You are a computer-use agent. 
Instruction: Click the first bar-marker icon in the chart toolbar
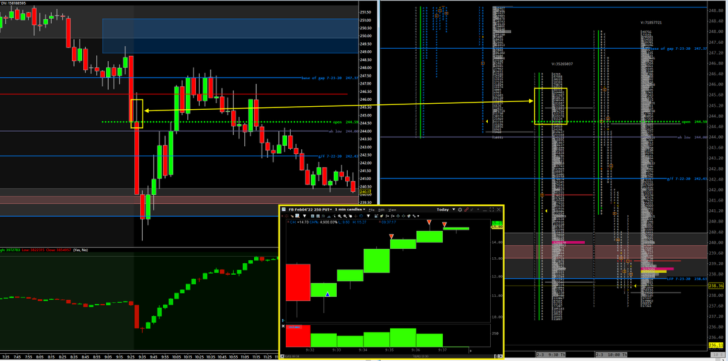[387, 216]
